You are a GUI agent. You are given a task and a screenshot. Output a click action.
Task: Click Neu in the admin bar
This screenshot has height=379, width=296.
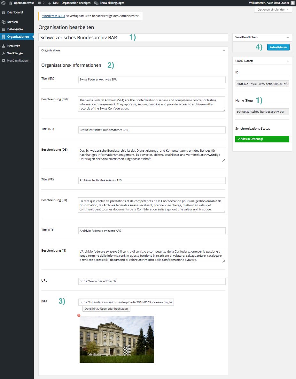pyautogui.click(x=56, y=3)
